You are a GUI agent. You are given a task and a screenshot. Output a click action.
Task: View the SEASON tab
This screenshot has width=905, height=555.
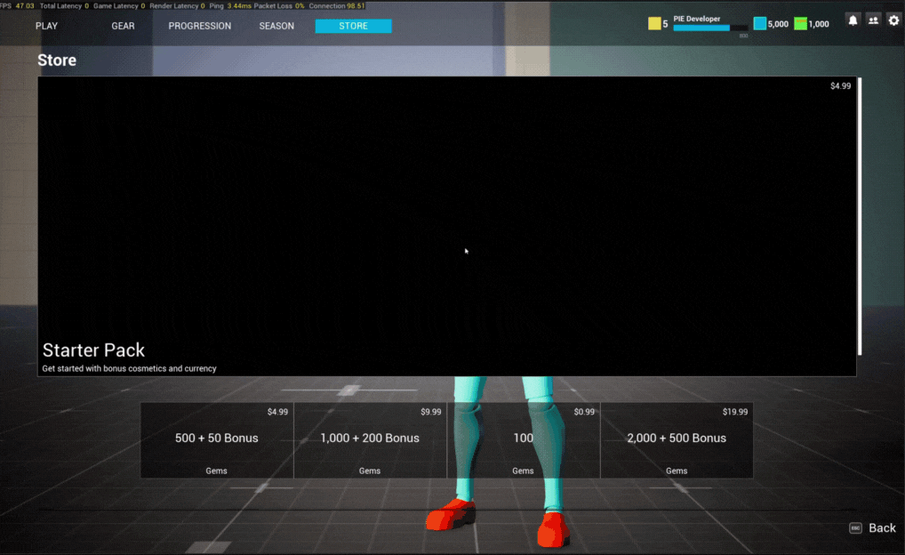point(276,26)
